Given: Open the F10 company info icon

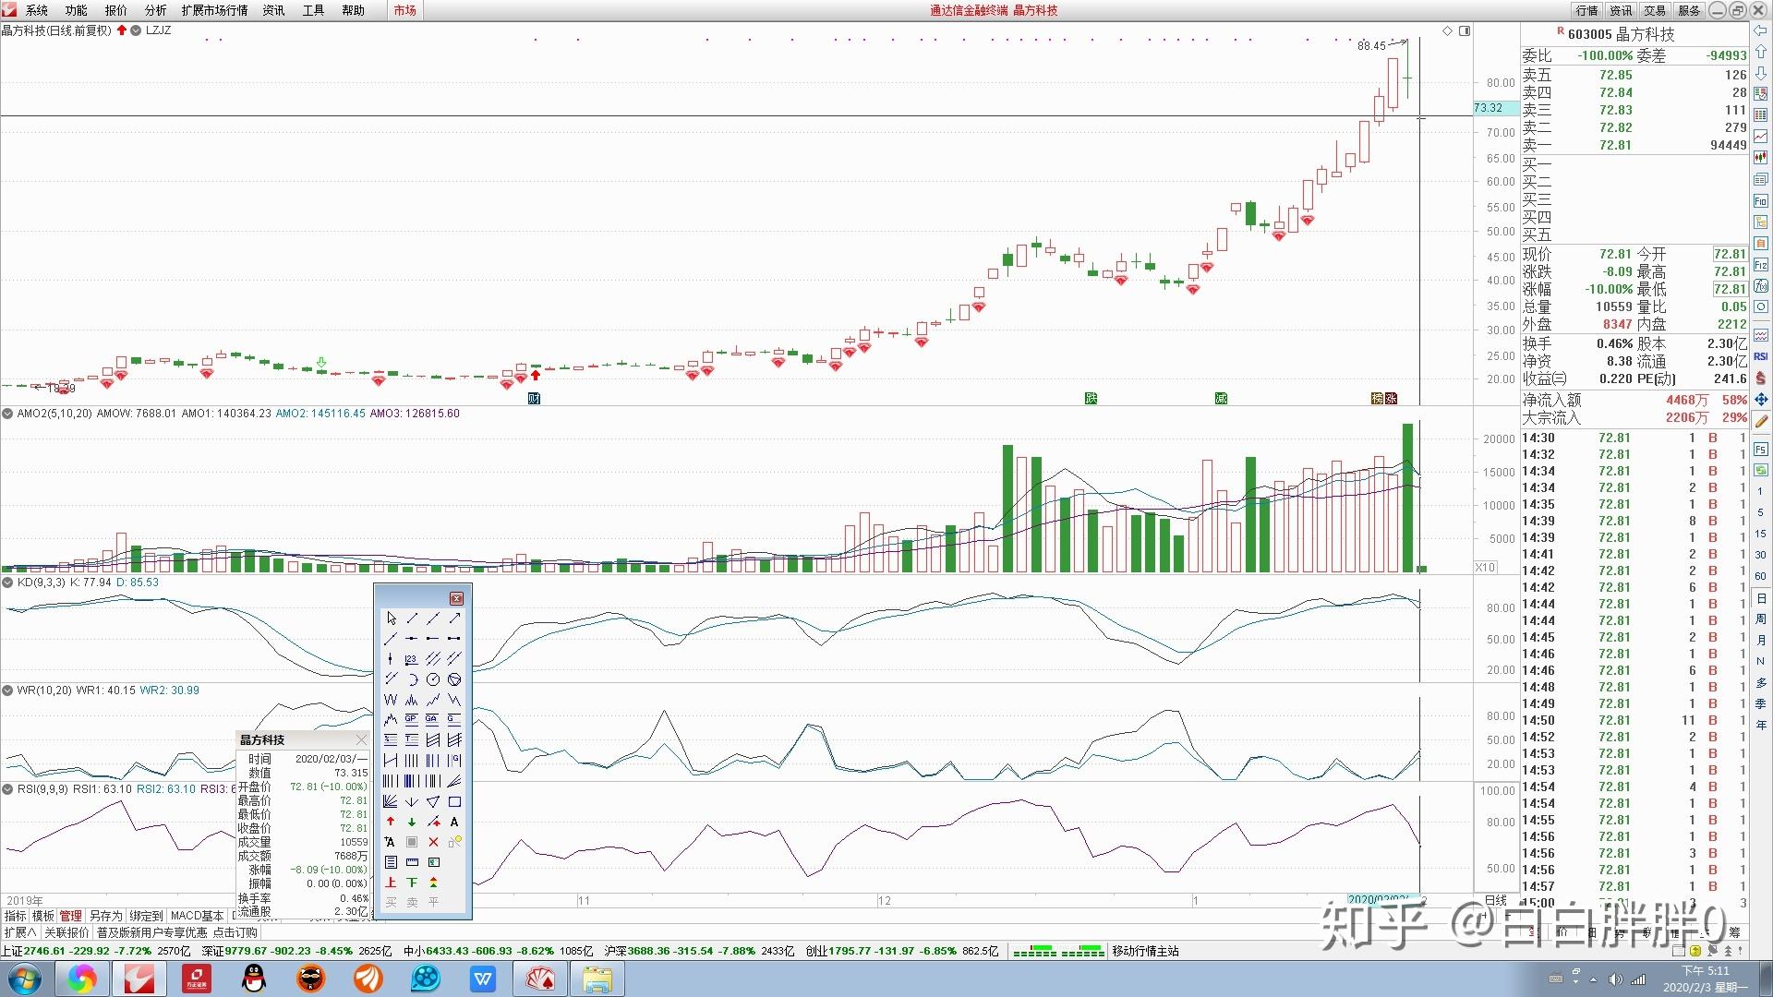Looking at the screenshot, I should (x=1761, y=200).
